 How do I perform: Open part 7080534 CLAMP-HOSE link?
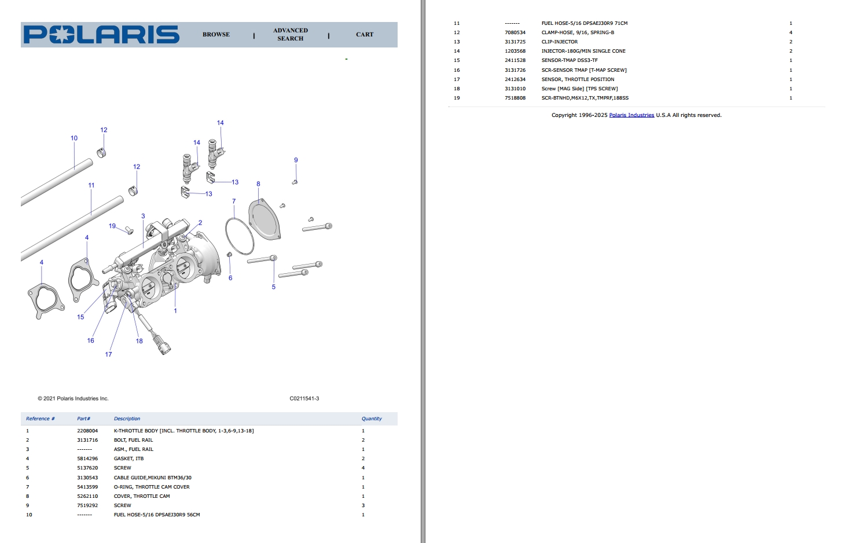click(x=514, y=32)
